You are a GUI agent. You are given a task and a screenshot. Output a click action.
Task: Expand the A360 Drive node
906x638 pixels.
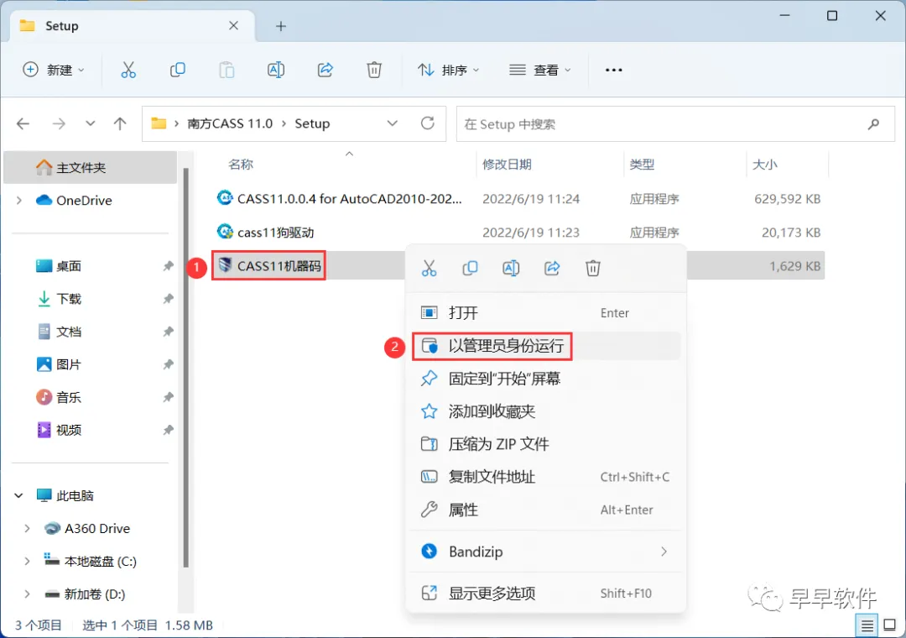[27, 528]
